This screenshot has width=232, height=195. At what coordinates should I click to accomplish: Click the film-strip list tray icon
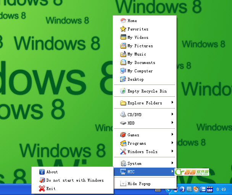[x=203, y=189]
